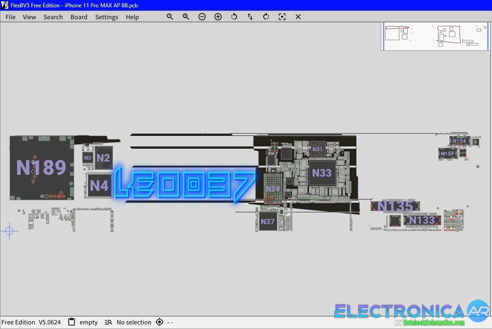Open the File menu
This screenshot has width=492, height=329.
click(10, 17)
